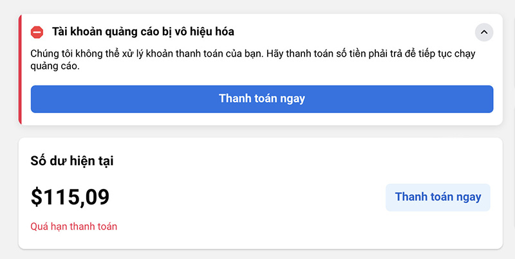
Task: Collapse the disabled ad account alert
Action: [x=484, y=31]
